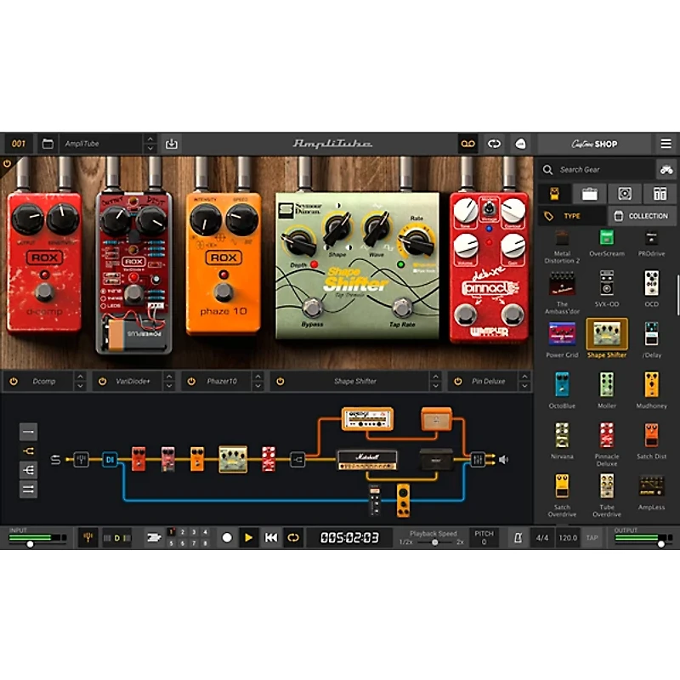Viewport: 680px width, 680px height.
Task: Enable loop playback in the transport bar
Action: (293, 536)
